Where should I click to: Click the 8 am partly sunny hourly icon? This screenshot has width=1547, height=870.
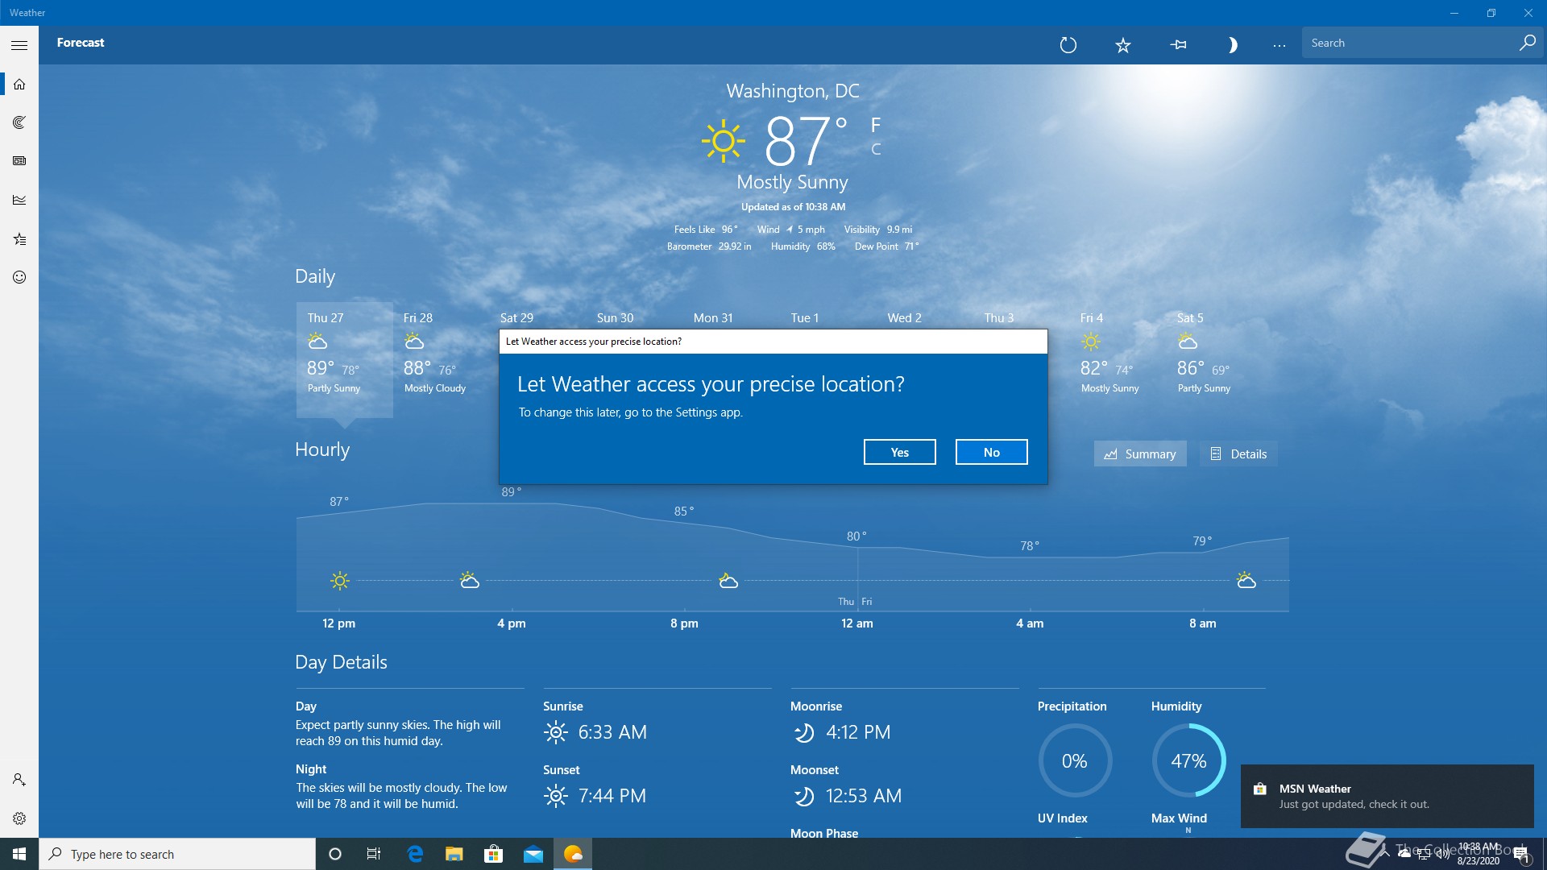[x=1246, y=580]
